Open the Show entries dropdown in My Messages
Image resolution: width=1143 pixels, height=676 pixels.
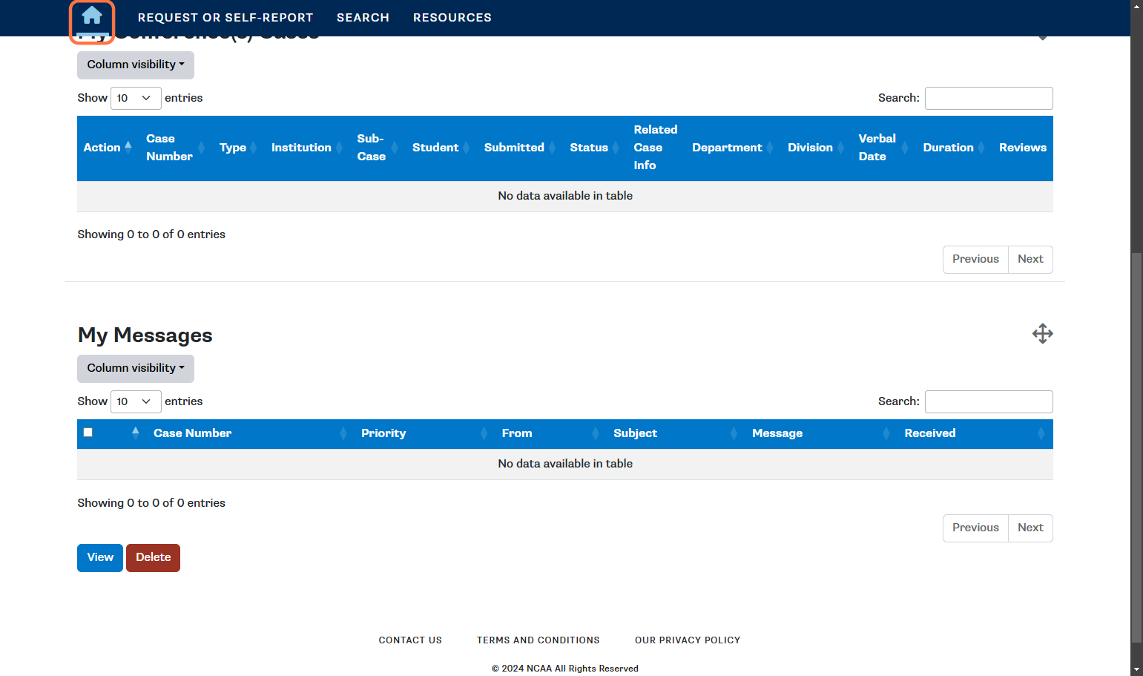[x=136, y=401]
